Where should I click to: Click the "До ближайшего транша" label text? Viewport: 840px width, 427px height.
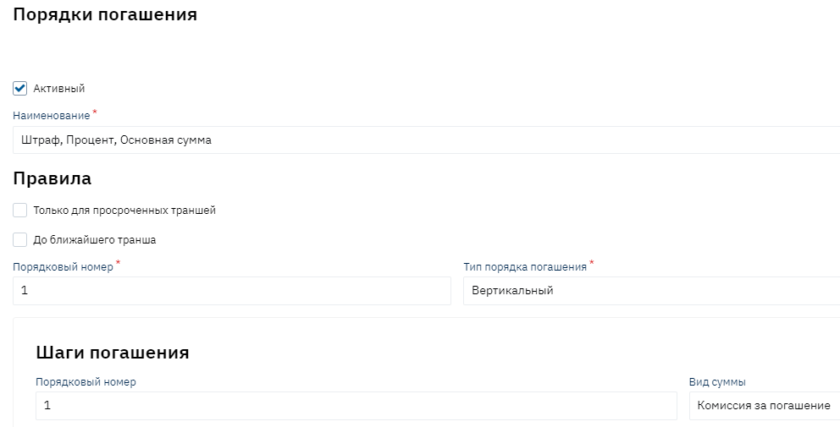[x=94, y=240]
